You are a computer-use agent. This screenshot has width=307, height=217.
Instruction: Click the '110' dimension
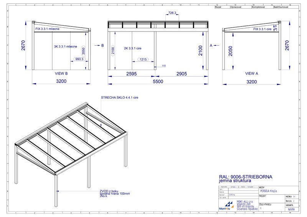point(164,66)
